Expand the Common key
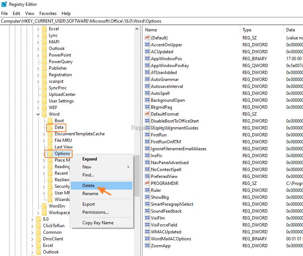Image resolution: width=303 pixels, height=256 pixels. pos(32,233)
